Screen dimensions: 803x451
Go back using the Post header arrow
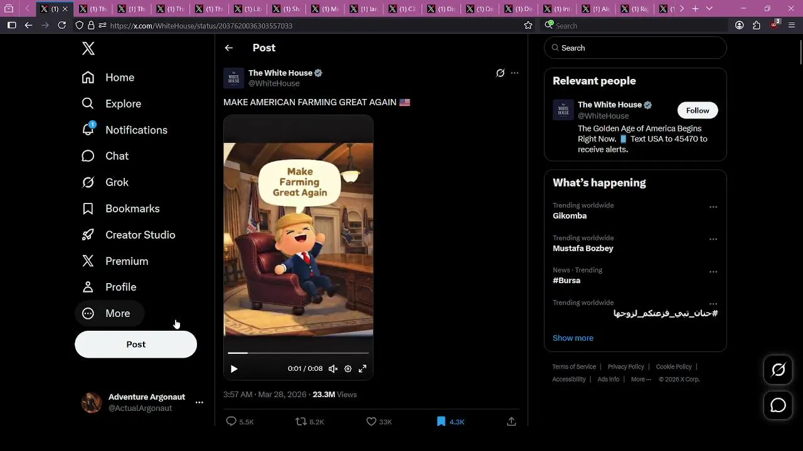click(x=229, y=48)
